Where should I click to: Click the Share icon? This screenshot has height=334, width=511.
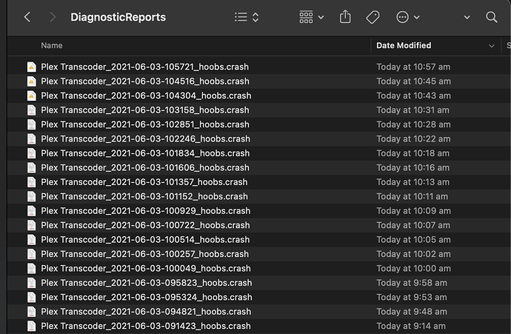345,16
